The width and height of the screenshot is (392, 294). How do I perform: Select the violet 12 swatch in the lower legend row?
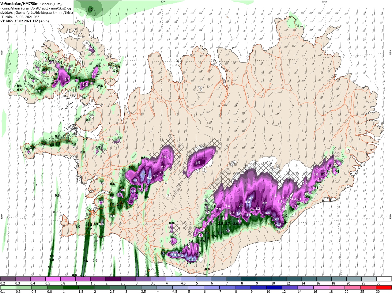(x=290, y=287)
